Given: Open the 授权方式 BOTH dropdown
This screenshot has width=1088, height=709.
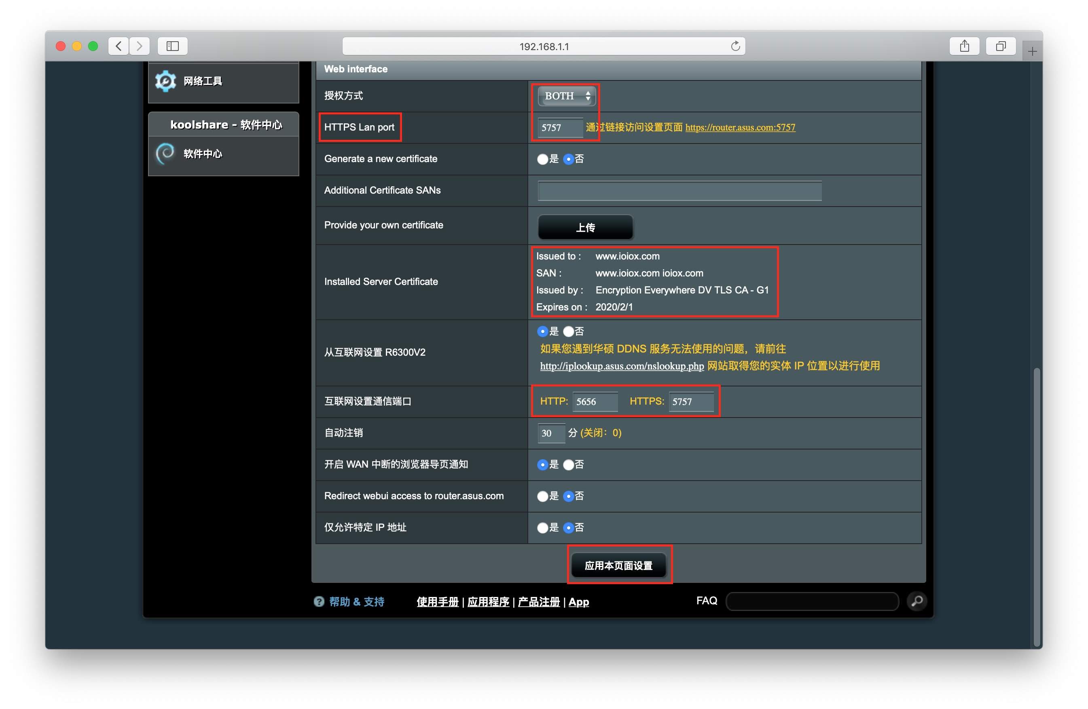Looking at the screenshot, I should tap(566, 96).
